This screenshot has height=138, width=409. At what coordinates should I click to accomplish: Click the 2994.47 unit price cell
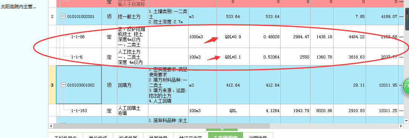(x=295, y=37)
